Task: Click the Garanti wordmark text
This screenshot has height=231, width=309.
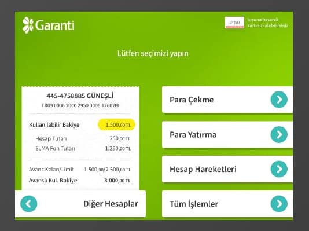Action: coord(55,25)
